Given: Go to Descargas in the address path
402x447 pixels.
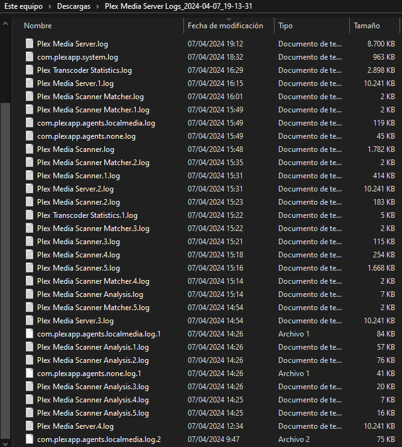Looking at the screenshot, I should pos(73,6).
